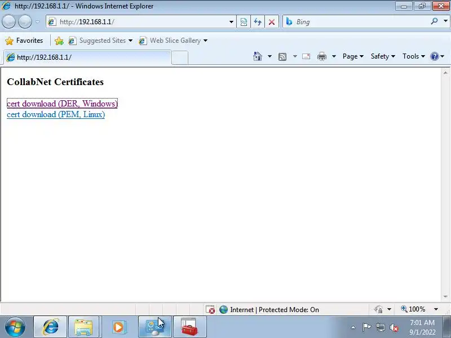Image resolution: width=451 pixels, height=338 pixels.
Task: Restore down the Internet Explorer window
Action: (x=422, y=6)
